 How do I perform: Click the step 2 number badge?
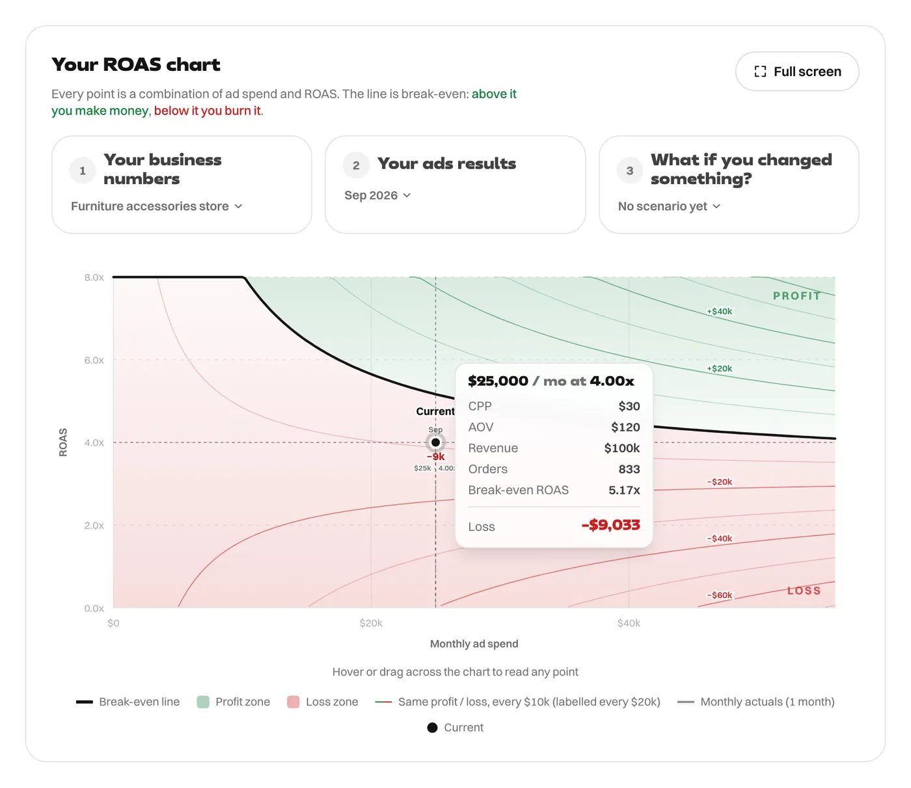(x=356, y=165)
